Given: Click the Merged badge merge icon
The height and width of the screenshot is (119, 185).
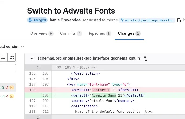Looking at the screenshot, I should tap(31, 20).
